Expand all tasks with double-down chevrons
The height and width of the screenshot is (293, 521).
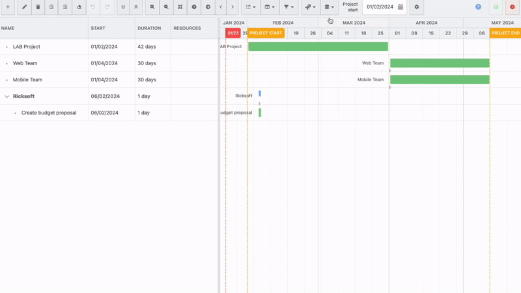[x=123, y=7]
